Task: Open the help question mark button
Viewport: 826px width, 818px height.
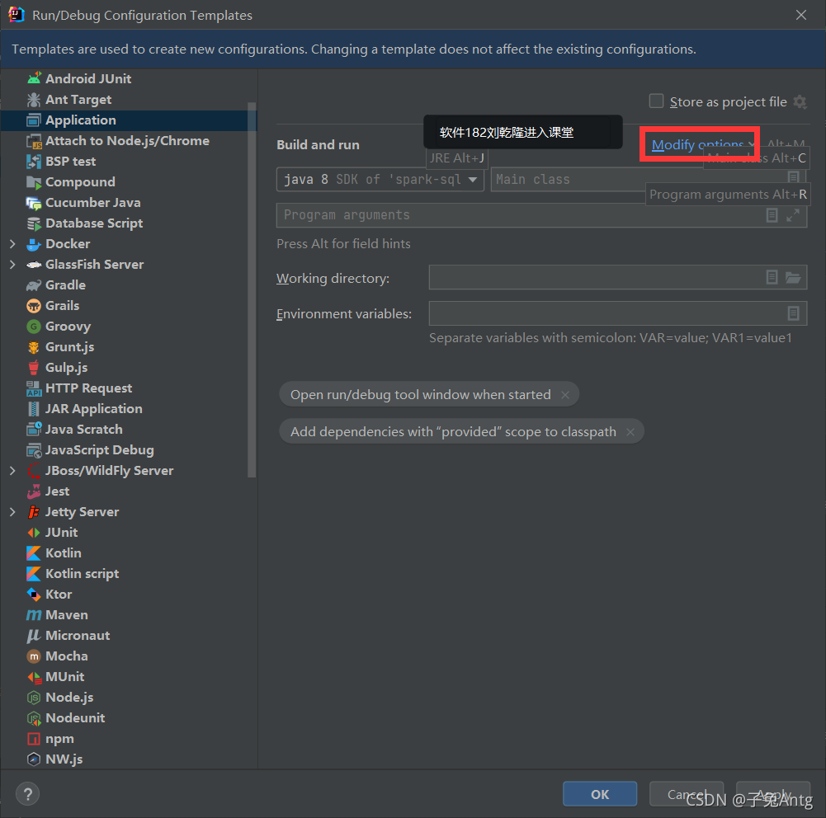Action: click(27, 794)
